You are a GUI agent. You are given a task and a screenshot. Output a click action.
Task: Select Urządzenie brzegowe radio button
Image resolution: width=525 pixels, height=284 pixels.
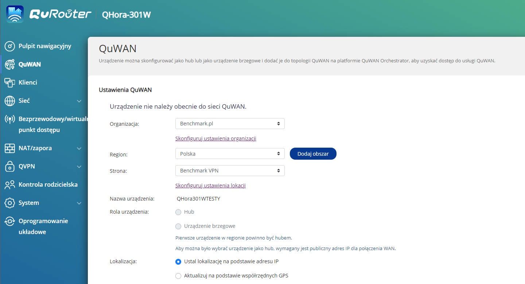point(178,226)
